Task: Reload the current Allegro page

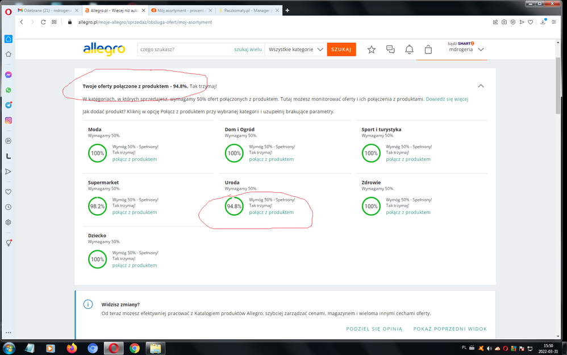Action: (x=43, y=22)
